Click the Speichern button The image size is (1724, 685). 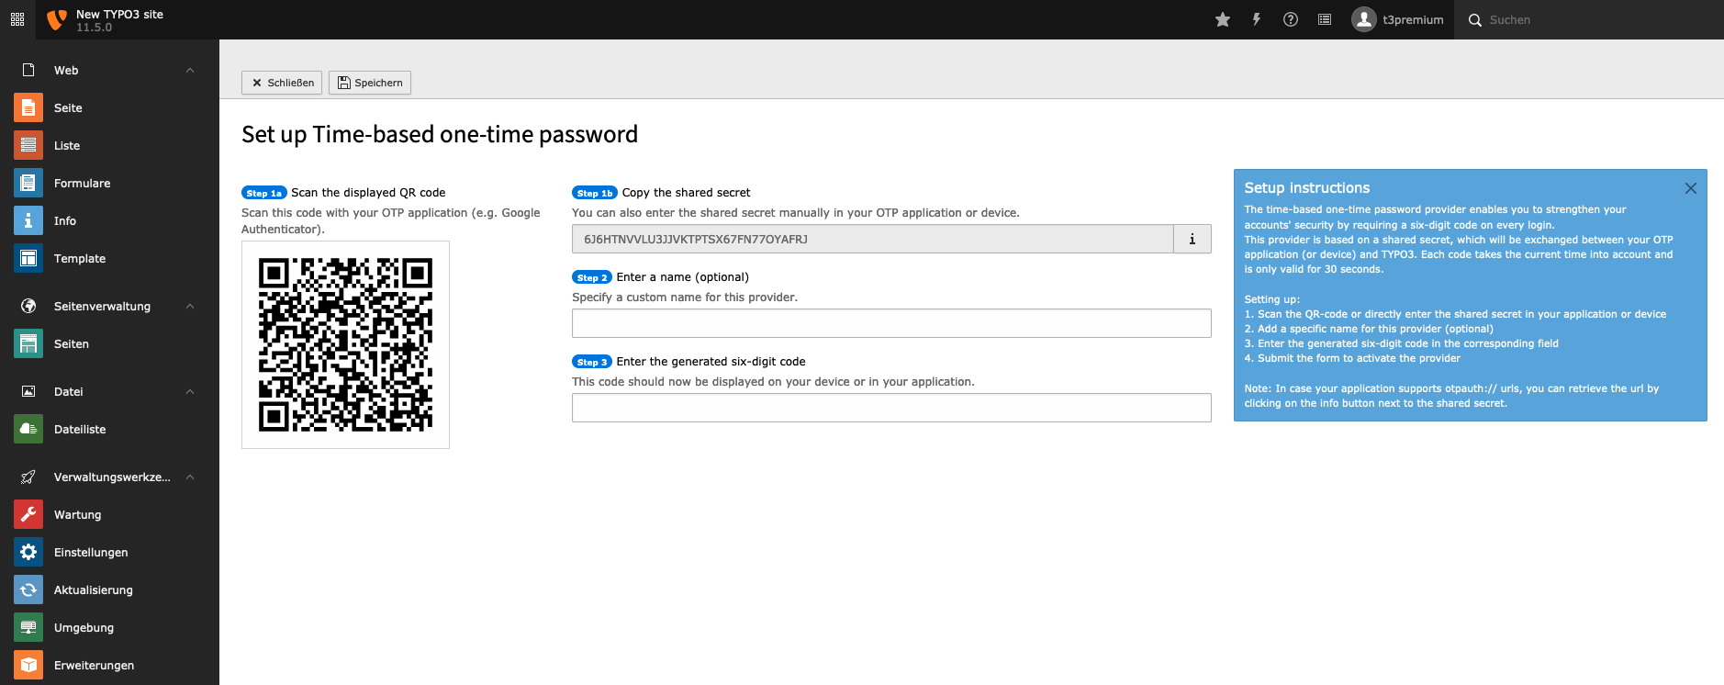[x=370, y=83]
